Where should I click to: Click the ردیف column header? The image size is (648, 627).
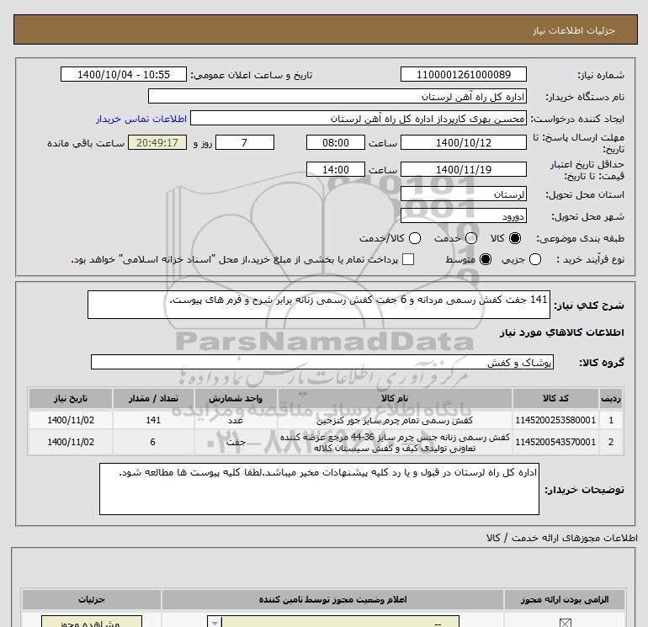(611, 398)
